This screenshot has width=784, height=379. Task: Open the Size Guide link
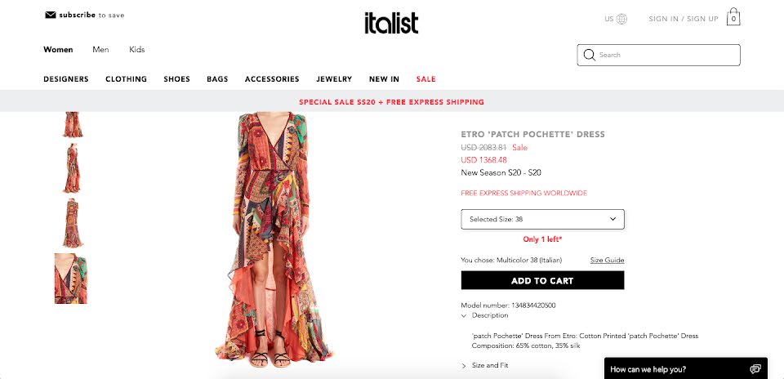pyautogui.click(x=607, y=260)
